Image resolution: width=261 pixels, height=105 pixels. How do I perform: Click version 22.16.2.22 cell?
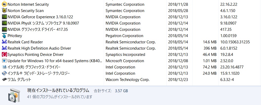coord(229,4)
